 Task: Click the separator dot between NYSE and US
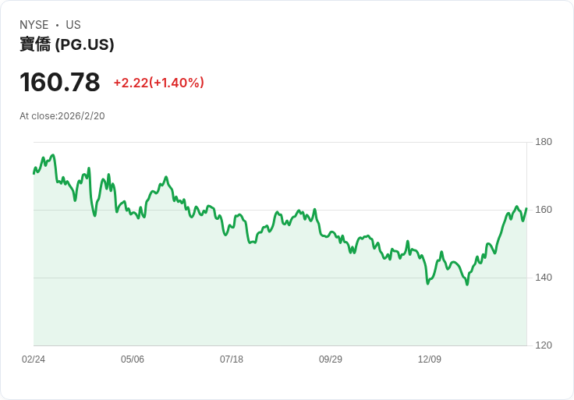click(57, 25)
